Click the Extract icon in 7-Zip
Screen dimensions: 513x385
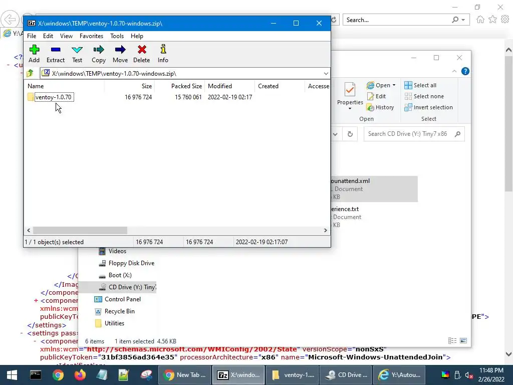tap(55, 54)
